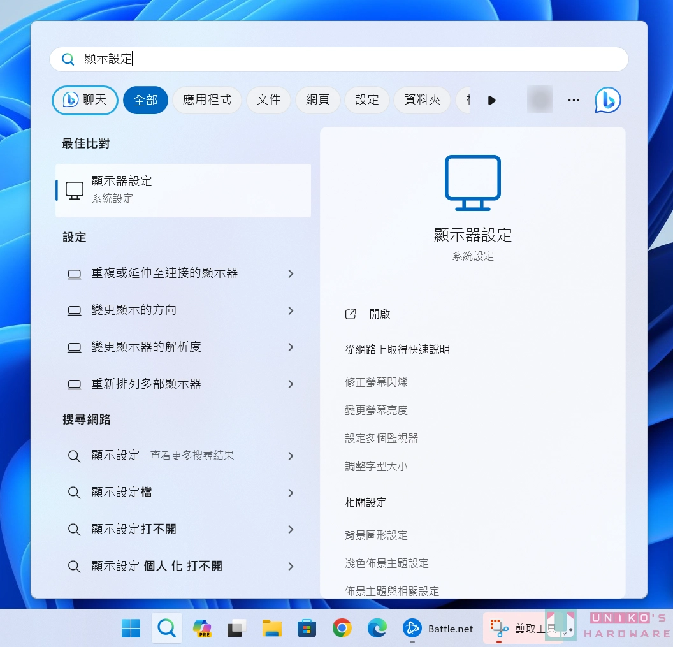Click the blurred user profile avatar
The image size is (673, 647).
click(x=540, y=99)
